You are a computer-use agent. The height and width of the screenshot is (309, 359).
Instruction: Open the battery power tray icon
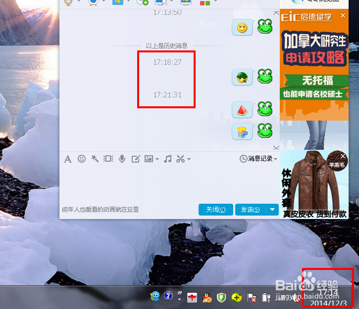pyautogui.click(x=266, y=298)
